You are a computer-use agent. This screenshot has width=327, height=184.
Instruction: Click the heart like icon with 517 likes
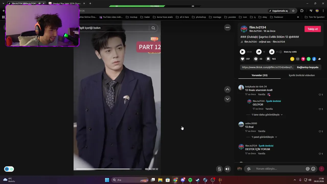pyautogui.click(x=242, y=59)
